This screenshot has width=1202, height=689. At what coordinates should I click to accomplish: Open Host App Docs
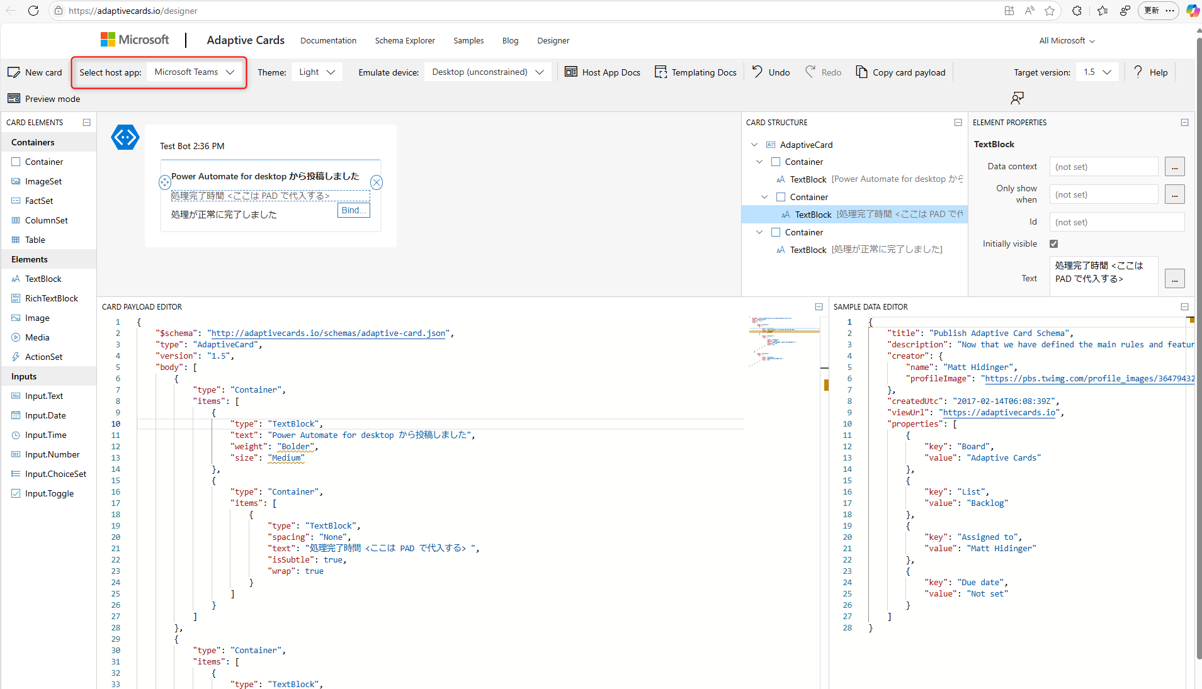603,72
